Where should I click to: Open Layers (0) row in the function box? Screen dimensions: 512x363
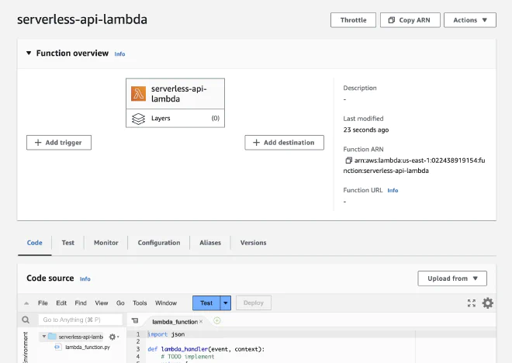[175, 118]
